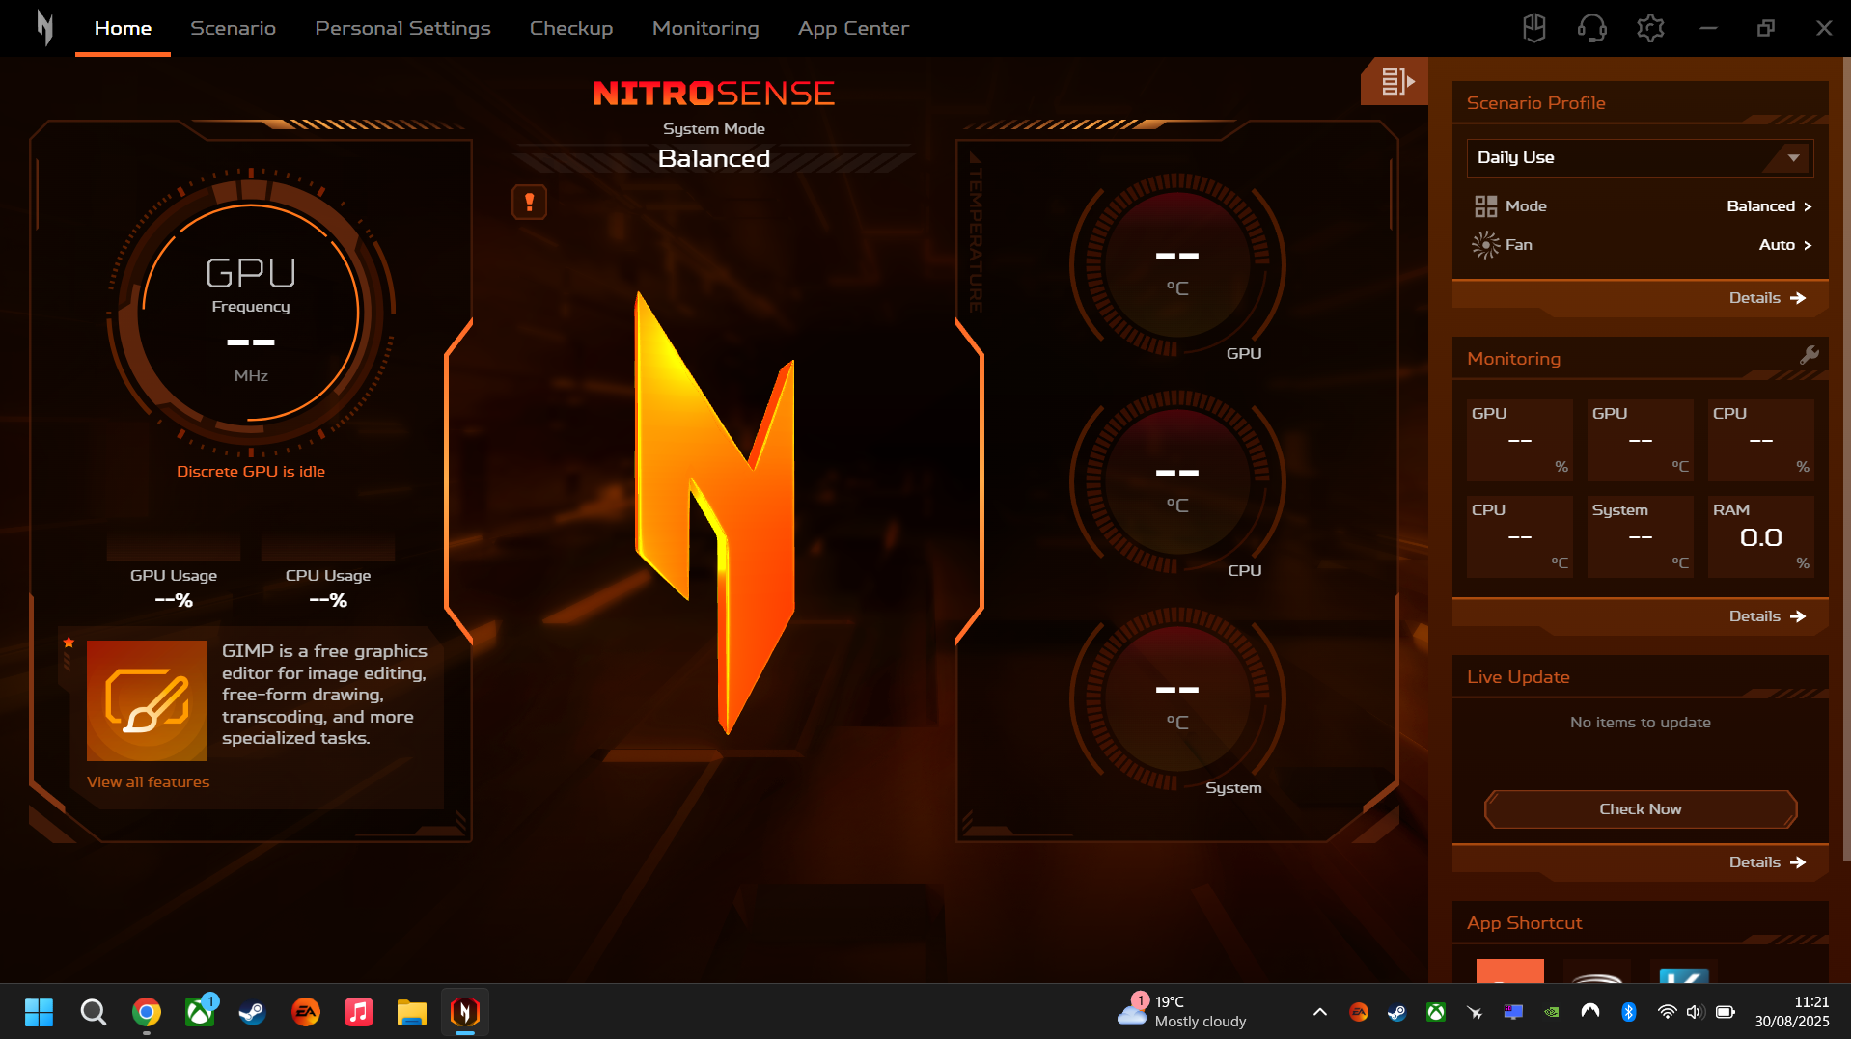Click the large Nitro emblem in the center
The height and width of the screenshot is (1039, 1851).
[x=715, y=511]
